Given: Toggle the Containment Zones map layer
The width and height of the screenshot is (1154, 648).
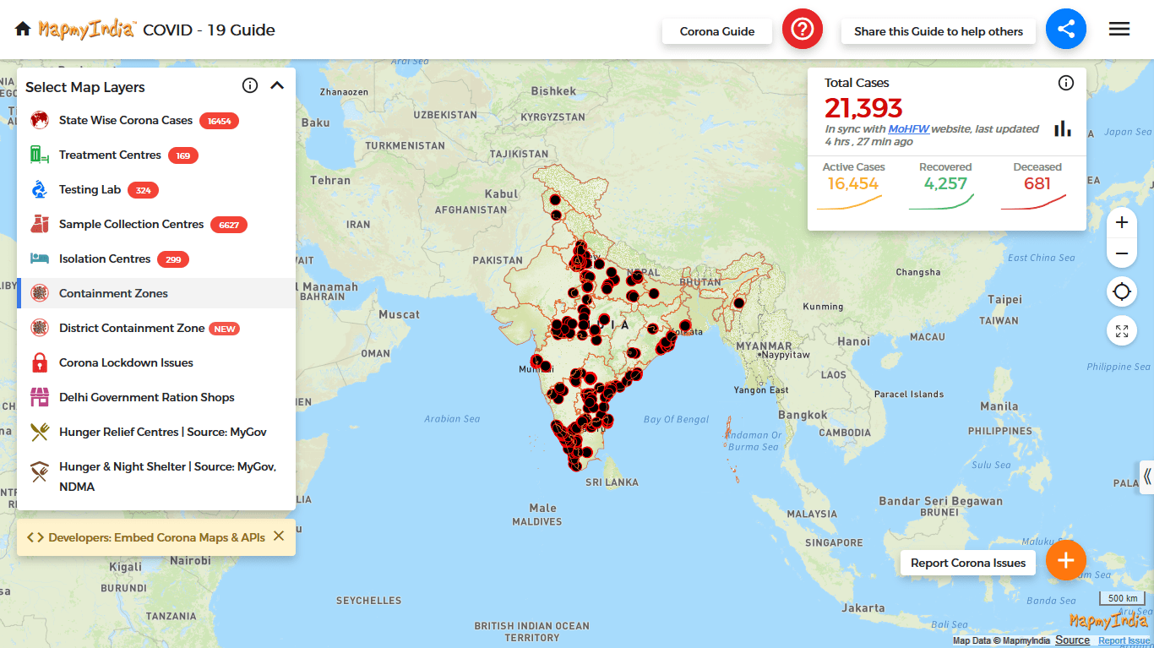Looking at the screenshot, I should tap(112, 293).
